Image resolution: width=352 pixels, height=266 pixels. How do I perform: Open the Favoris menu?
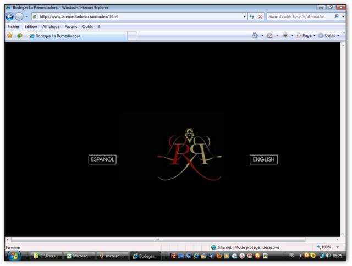pyautogui.click(x=71, y=27)
